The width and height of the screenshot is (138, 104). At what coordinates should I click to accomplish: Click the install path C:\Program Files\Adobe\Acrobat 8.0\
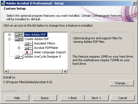pyautogui.click(x=28, y=82)
